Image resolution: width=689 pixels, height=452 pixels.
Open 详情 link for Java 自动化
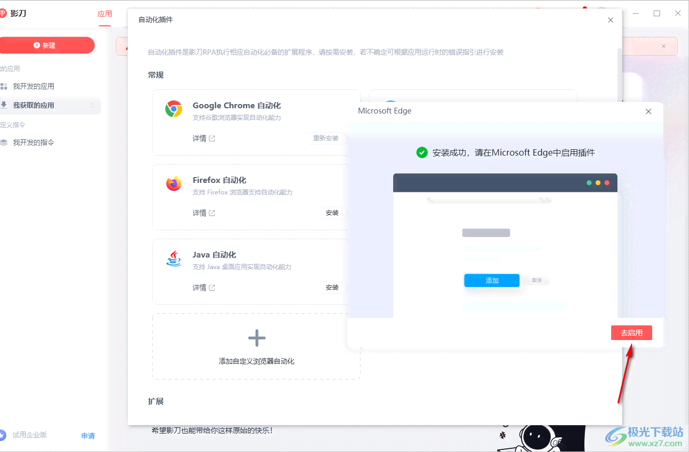tap(199, 287)
